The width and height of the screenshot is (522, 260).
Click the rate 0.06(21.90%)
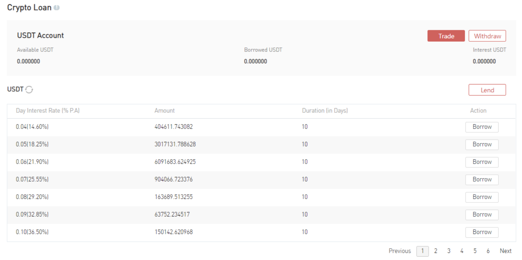click(x=32, y=162)
